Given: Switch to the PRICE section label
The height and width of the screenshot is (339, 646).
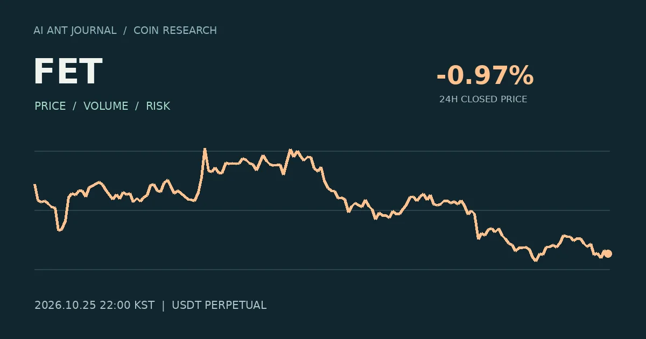Looking at the screenshot, I should (50, 106).
